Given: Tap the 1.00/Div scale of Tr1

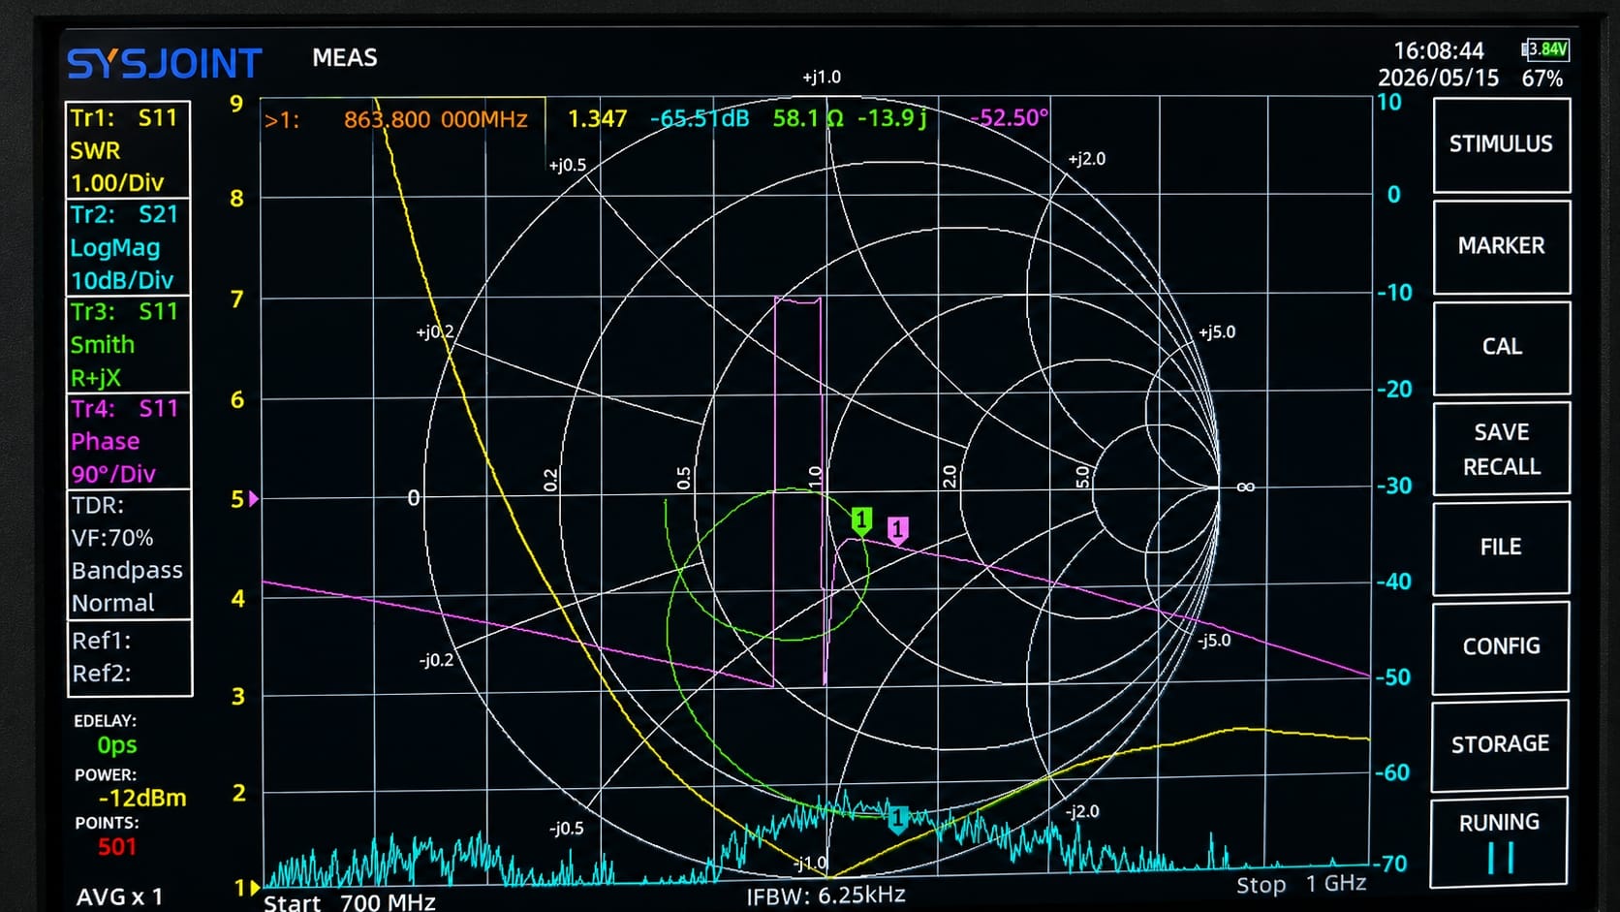Looking at the screenshot, I should pos(117,183).
